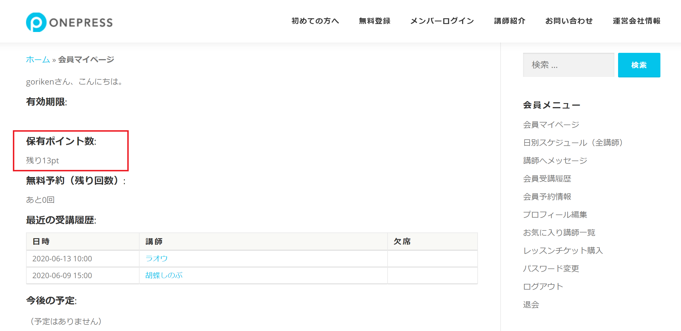Screen dimensions: 681x331
Task: Open 会員マイページ in the sidebar menu
Action: pos(551,125)
